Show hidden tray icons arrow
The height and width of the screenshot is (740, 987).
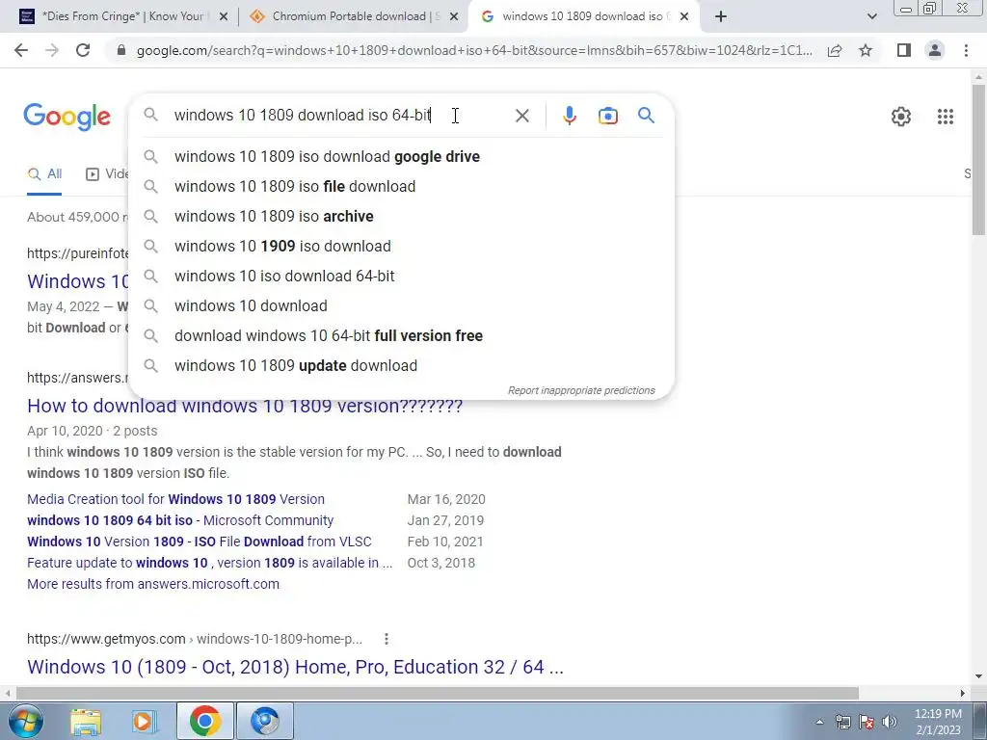[x=819, y=723]
